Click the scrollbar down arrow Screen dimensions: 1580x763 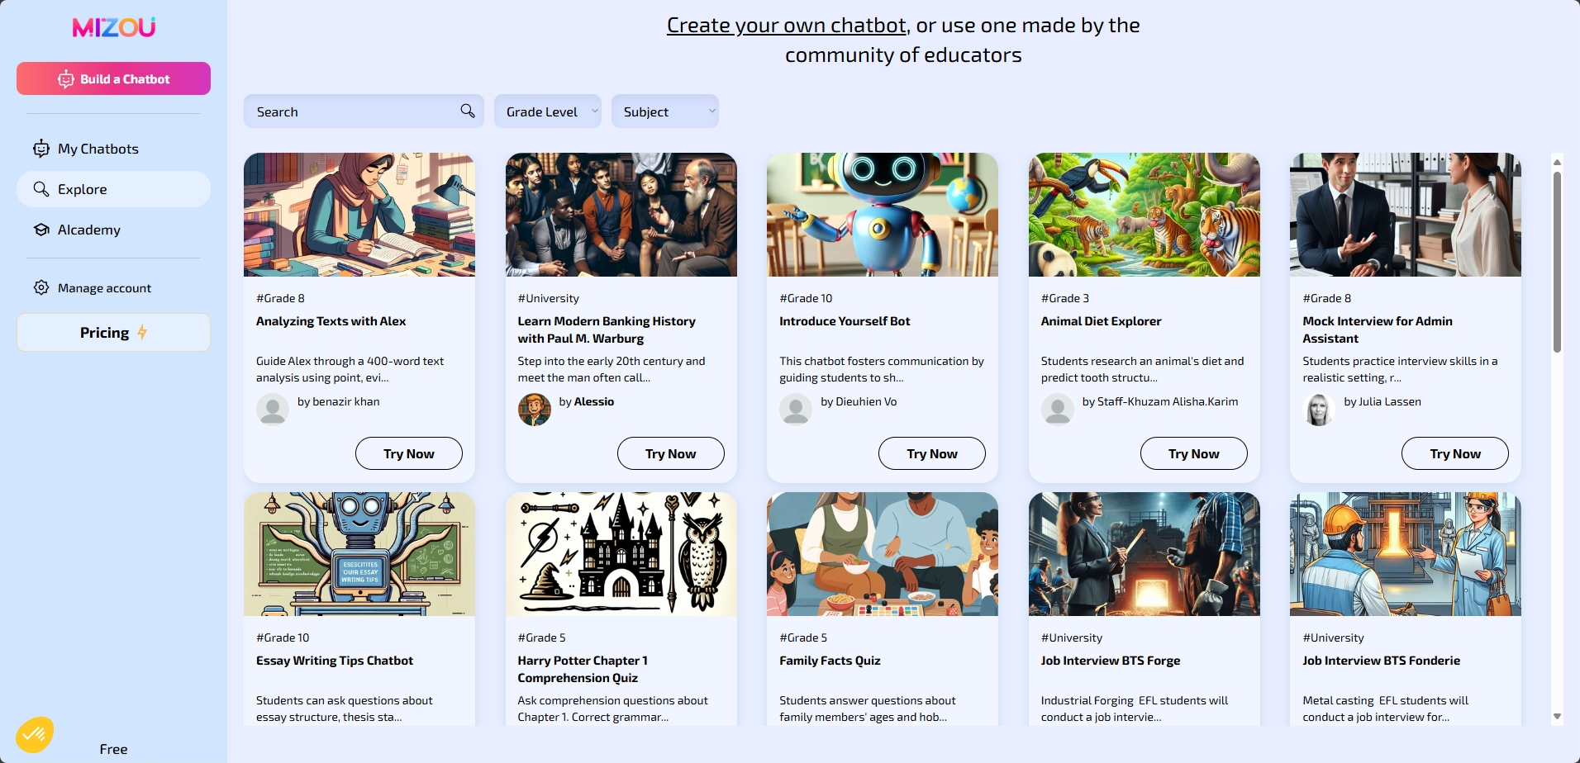click(1557, 717)
